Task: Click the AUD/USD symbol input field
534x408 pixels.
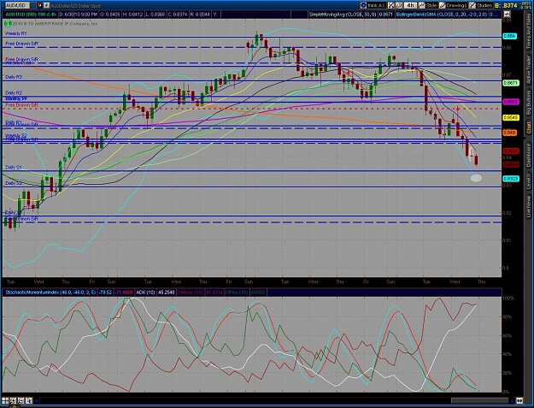Action: coord(16,5)
